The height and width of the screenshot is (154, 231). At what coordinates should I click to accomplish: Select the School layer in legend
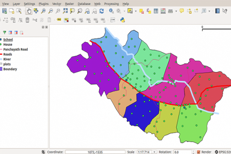click(8, 39)
